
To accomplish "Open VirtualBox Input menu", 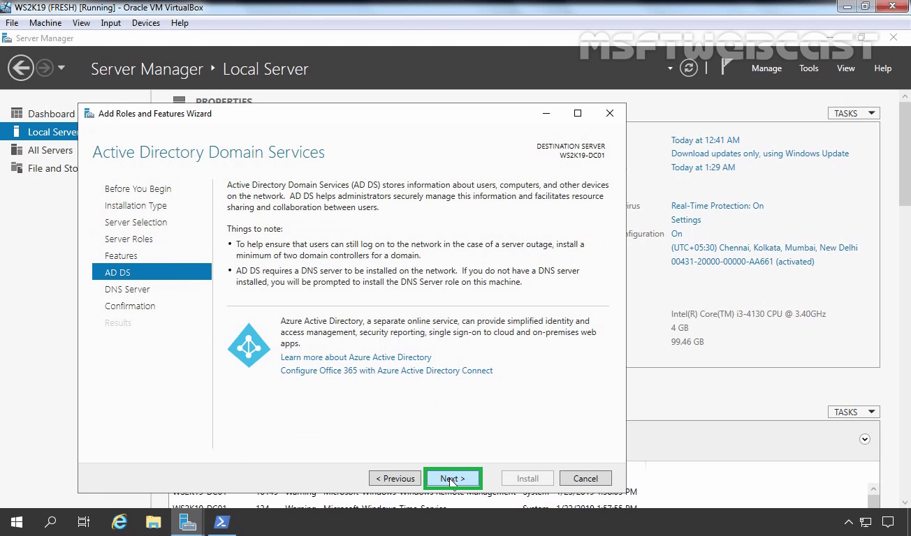I will click(111, 23).
